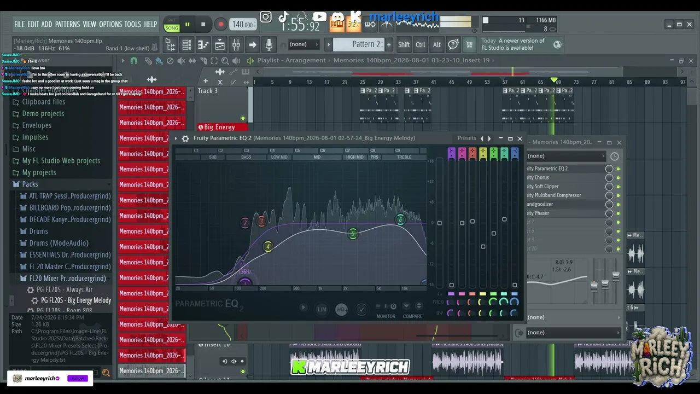This screenshot has height=394, width=700.
Task: Click the record button
Action: click(x=220, y=24)
